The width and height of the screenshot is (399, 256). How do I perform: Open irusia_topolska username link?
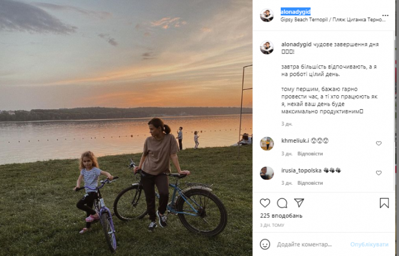301,170
